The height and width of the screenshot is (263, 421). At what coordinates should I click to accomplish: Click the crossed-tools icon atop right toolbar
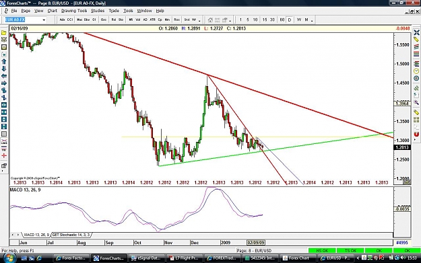[416, 32]
